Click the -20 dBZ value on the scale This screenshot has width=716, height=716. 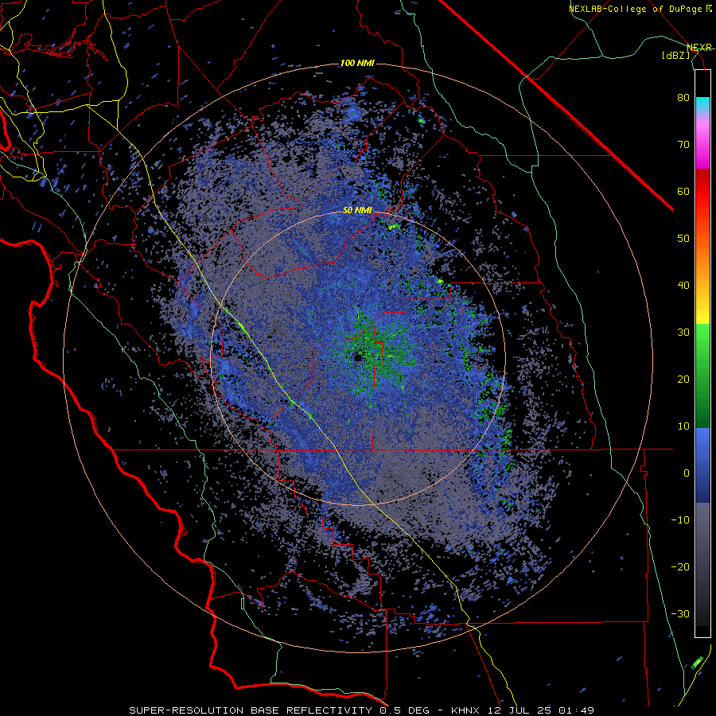(680, 567)
